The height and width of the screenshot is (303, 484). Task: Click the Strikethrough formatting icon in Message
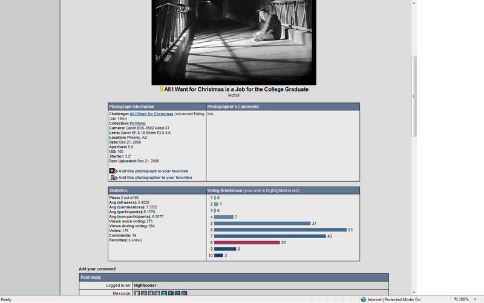pos(157,293)
